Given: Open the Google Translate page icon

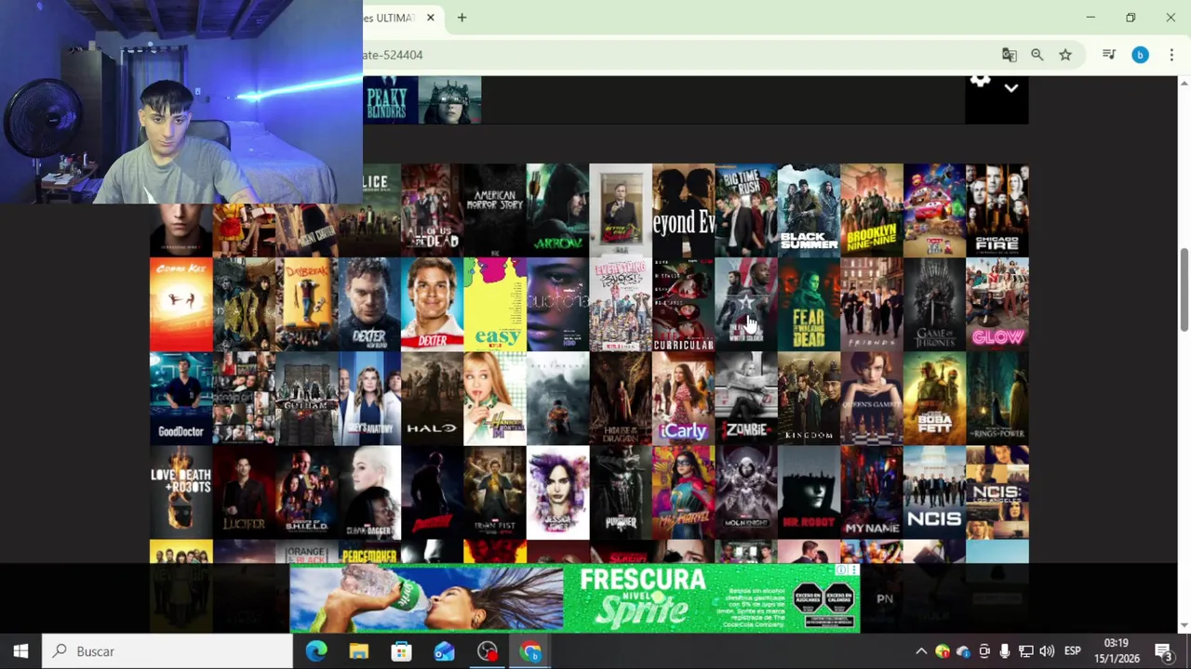Looking at the screenshot, I should click(x=1009, y=55).
